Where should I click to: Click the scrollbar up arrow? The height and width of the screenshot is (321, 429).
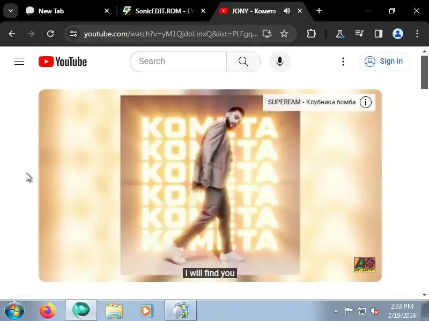[424, 51]
